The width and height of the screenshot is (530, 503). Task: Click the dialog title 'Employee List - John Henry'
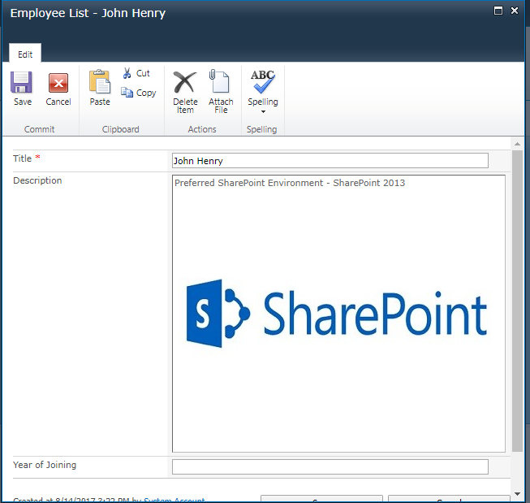pos(88,13)
